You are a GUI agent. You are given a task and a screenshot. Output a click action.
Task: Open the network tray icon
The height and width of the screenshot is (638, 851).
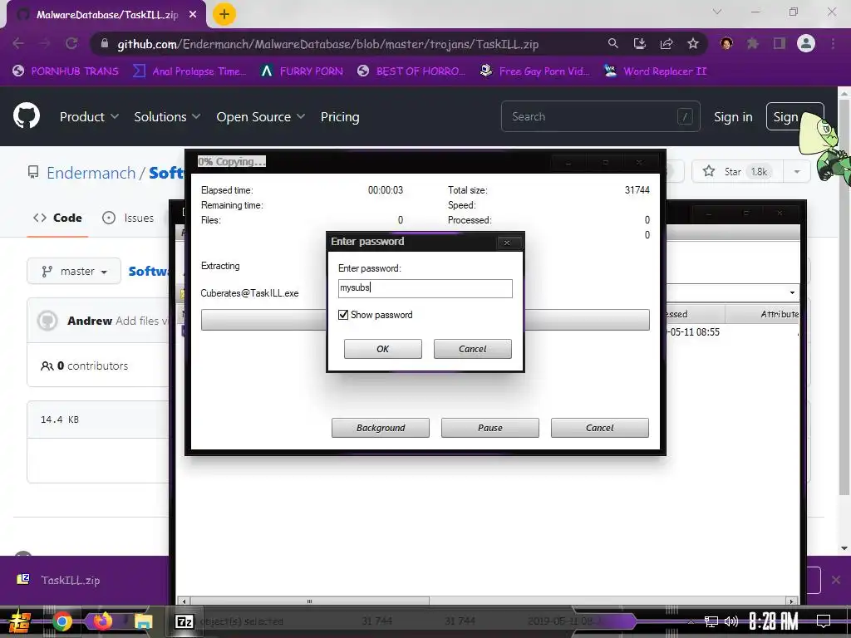tap(711, 621)
